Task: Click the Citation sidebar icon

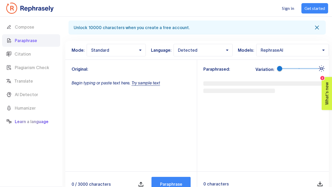Action: coord(9,54)
